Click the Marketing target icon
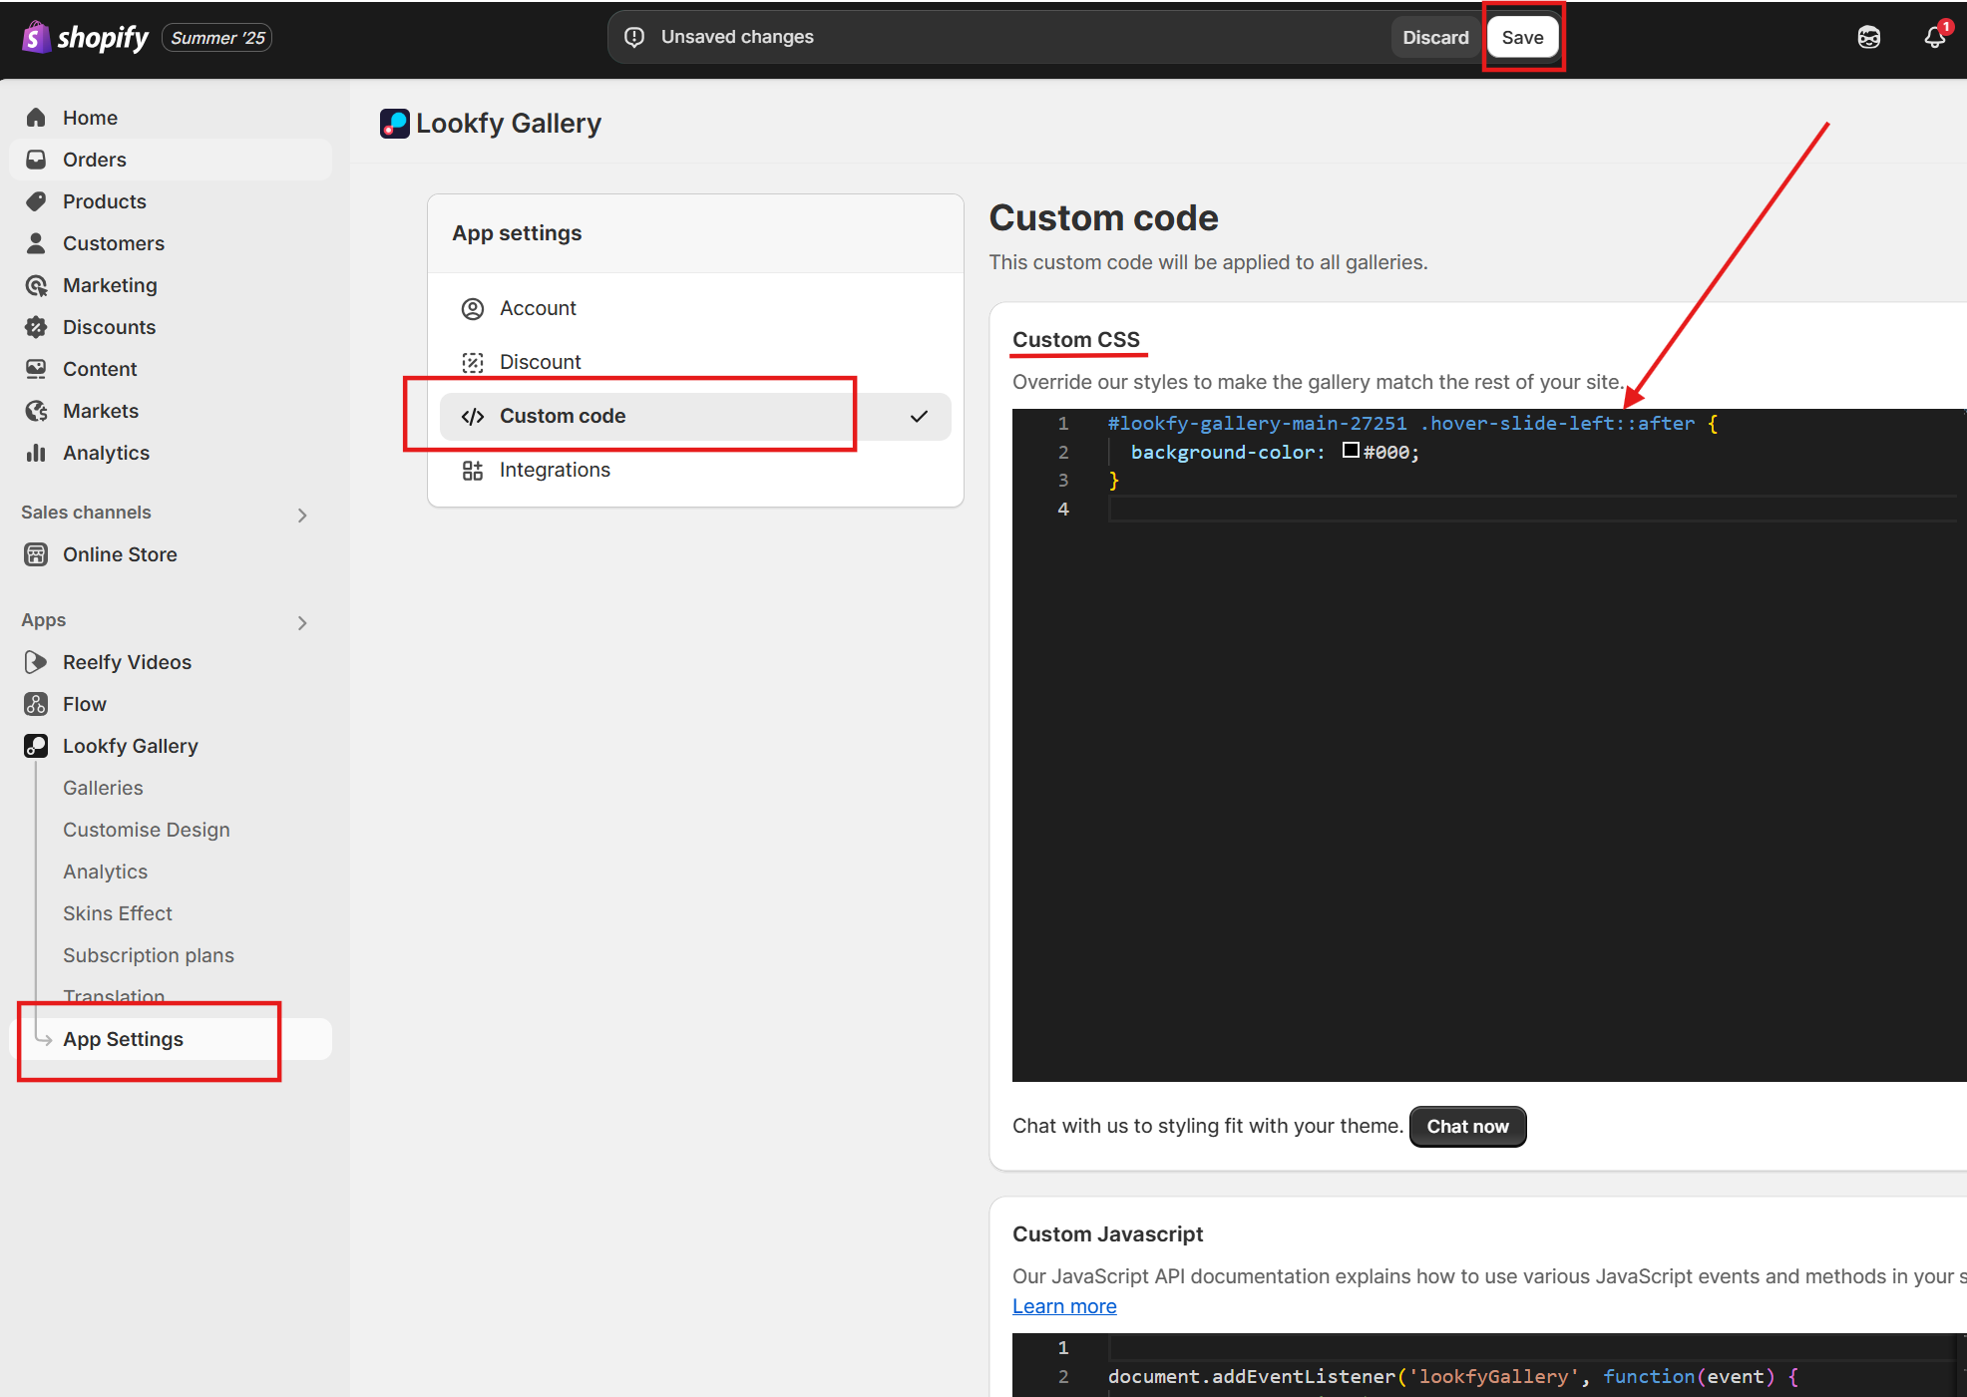The width and height of the screenshot is (1967, 1397). tap(36, 285)
